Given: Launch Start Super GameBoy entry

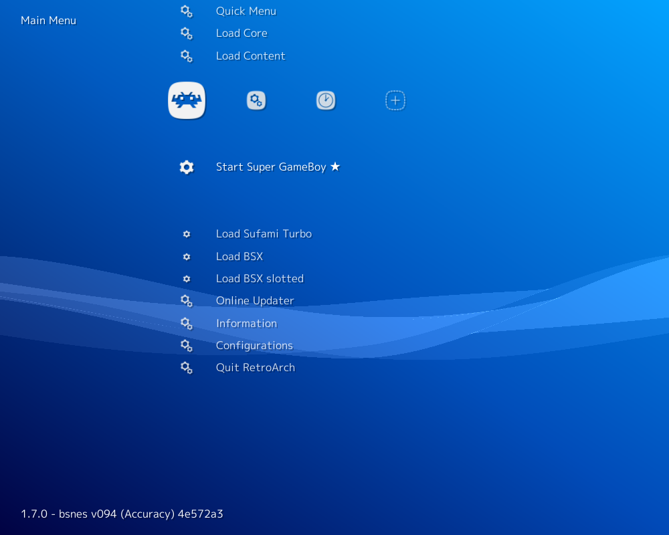Looking at the screenshot, I should pos(278,167).
